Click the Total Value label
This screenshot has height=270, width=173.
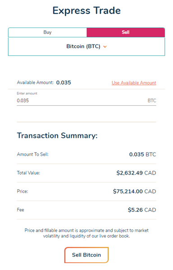[28, 173]
